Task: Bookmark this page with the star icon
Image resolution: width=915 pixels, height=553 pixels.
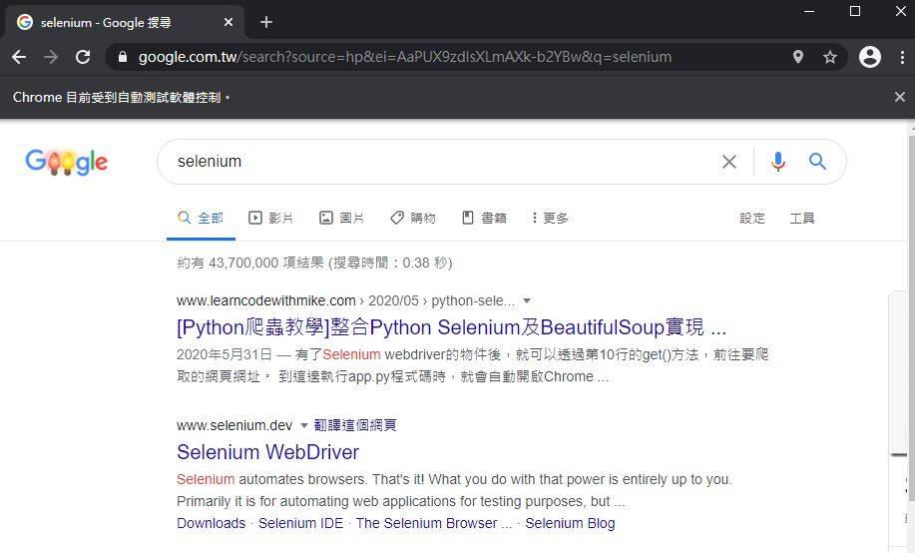Action: point(830,57)
